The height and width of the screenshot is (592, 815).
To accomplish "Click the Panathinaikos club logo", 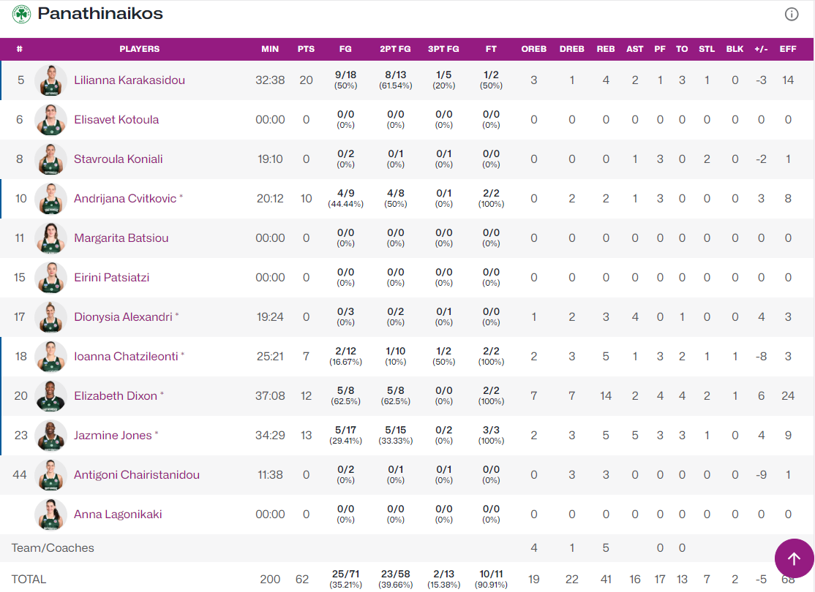I will click(21, 14).
